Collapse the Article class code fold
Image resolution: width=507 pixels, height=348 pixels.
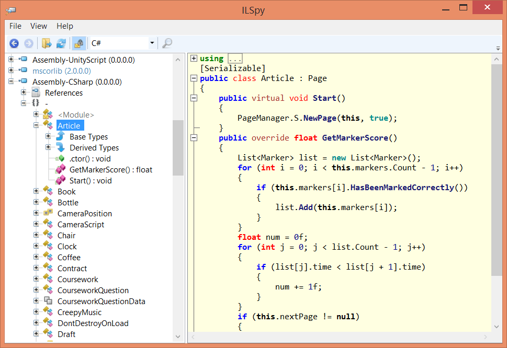click(x=194, y=78)
